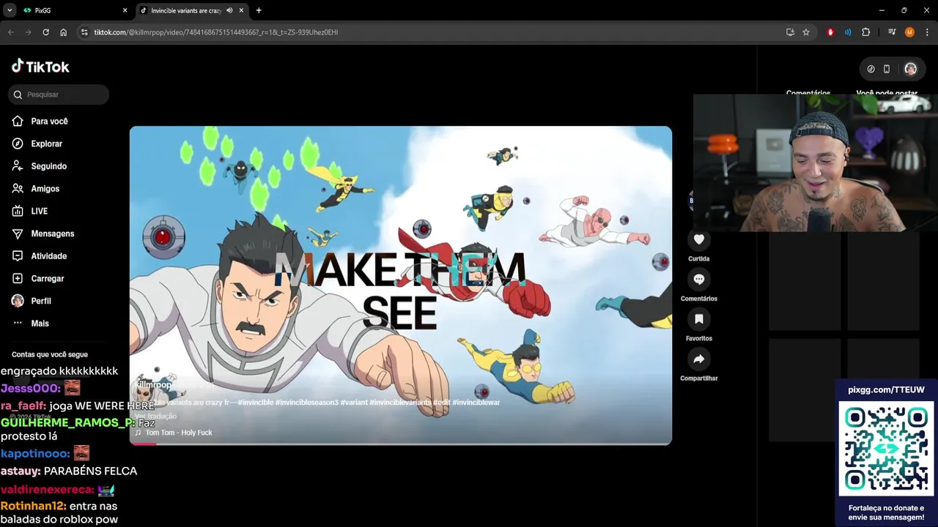Mute the TikTok tab audio icon
This screenshot has width=938, height=527.
coord(229,10)
